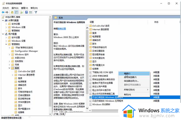Collapse the 用户配置 tree node

[x=3, y=34]
